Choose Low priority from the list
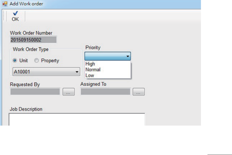The width and height of the screenshot is (232, 155). click(x=108, y=75)
